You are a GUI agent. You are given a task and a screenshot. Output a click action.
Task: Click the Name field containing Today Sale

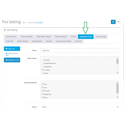pos(79,50)
